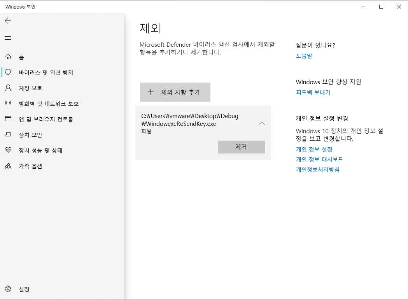Click the laptop icon for device security

coord(8,135)
